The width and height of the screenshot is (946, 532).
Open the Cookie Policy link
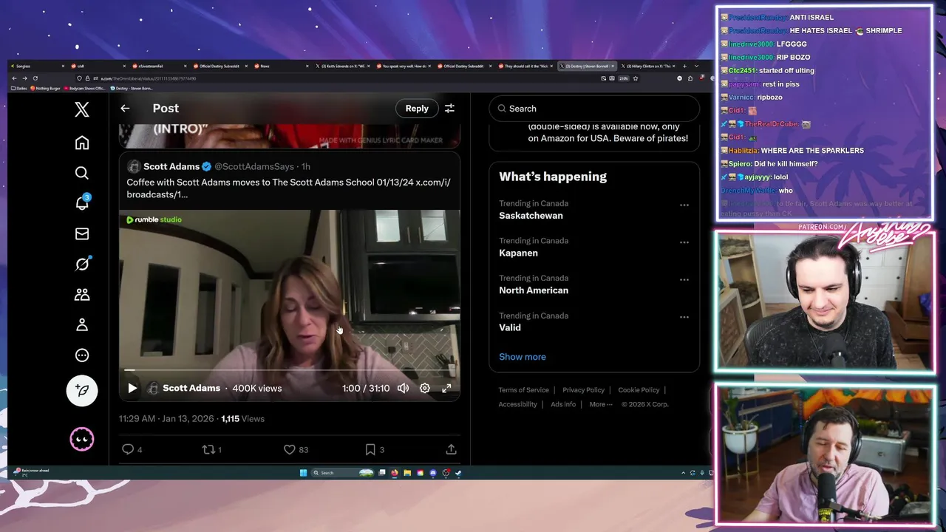[639, 390]
